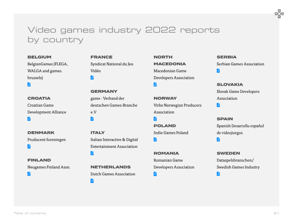
Task: Select 'BelgianGames (FLEGA, WALGA and games.brussels)' text
Action: point(48,71)
